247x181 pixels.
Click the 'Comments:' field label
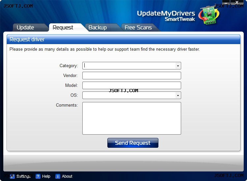[x=67, y=105]
